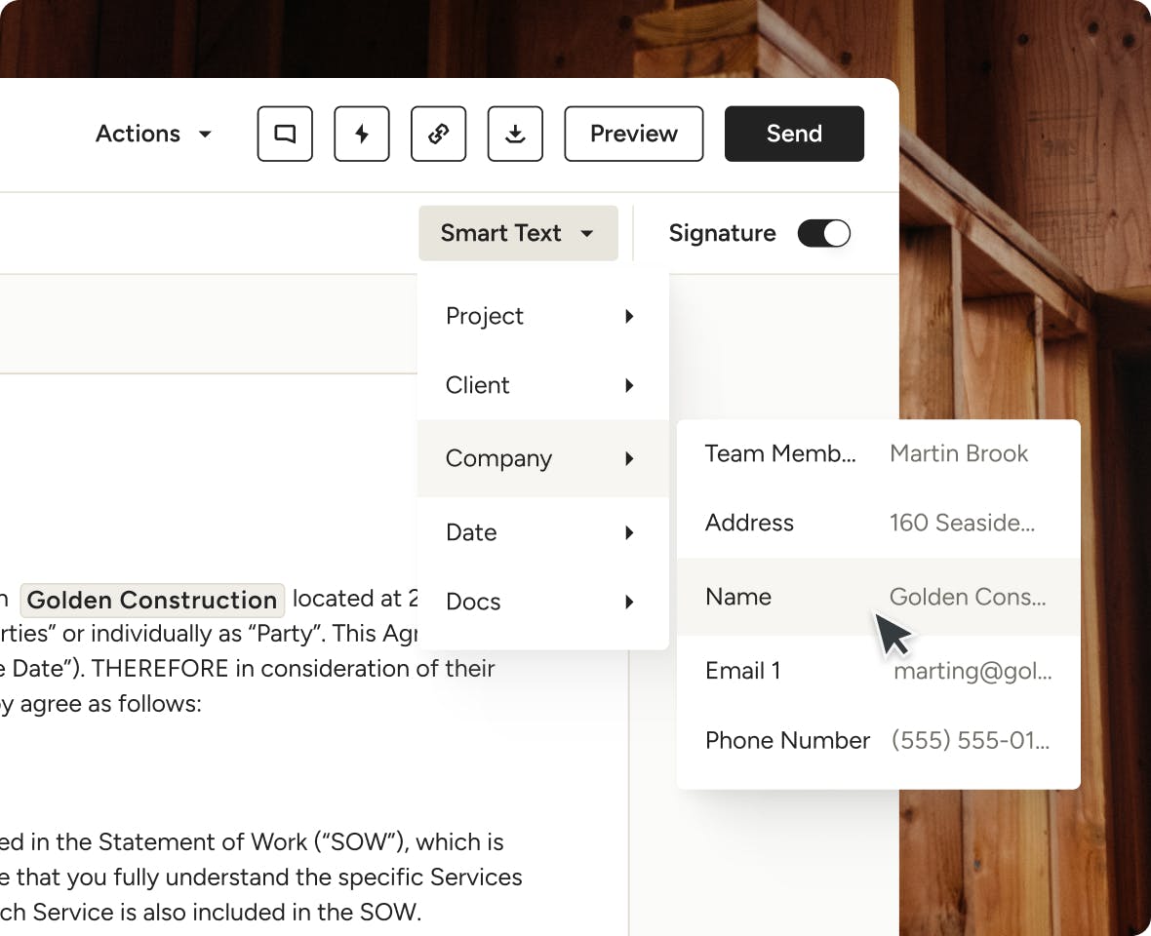Expand the Project submenu arrow
Viewport: 1151px width, 936px height.
pos(629,316)
